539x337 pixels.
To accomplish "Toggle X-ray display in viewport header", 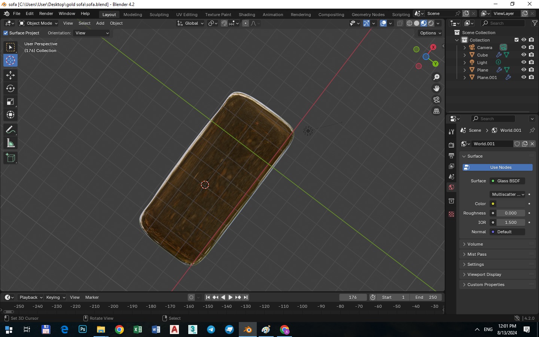I will pyautogui.click(x=400, y=23).
